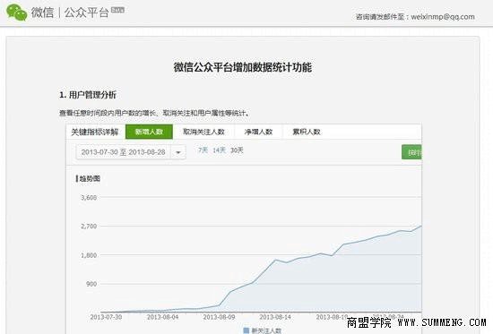Screen dimensions: 493x334
Task: Open the date range dropdown arrow
Action: (178, 152)
